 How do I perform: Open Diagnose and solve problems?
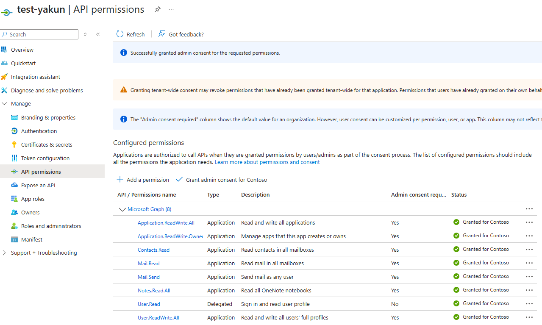(47, 90)
